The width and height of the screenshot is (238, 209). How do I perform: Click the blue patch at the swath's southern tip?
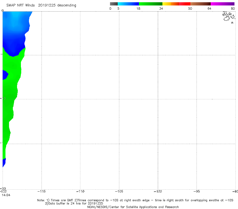click(x=4, y=163)
